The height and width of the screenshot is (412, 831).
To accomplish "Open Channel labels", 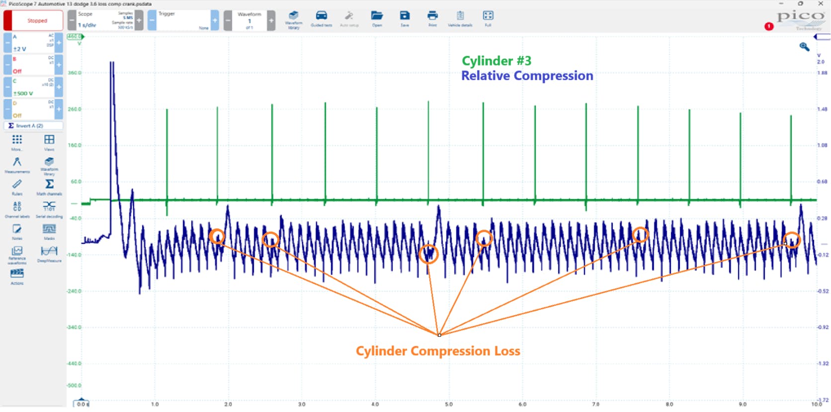I will pos(17,209).
